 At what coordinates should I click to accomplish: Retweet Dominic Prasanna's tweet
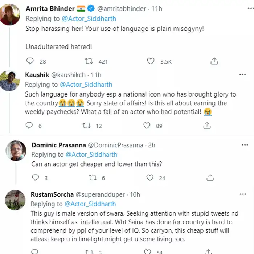click(x=93, y=177)
